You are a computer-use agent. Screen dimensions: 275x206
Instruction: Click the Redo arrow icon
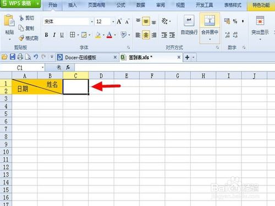click(43, 57)
